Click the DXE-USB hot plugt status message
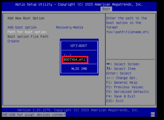Viewport: 164px width, 120px height. [34, 115]
